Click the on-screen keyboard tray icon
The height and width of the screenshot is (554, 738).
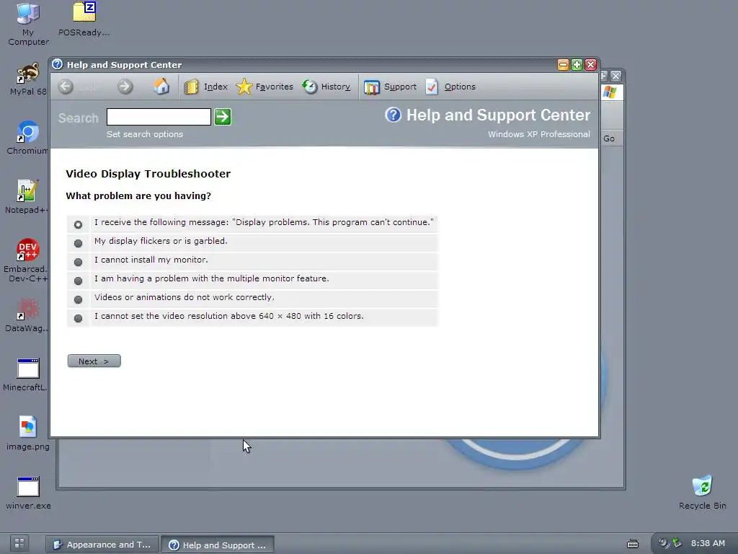coord(633,544)
